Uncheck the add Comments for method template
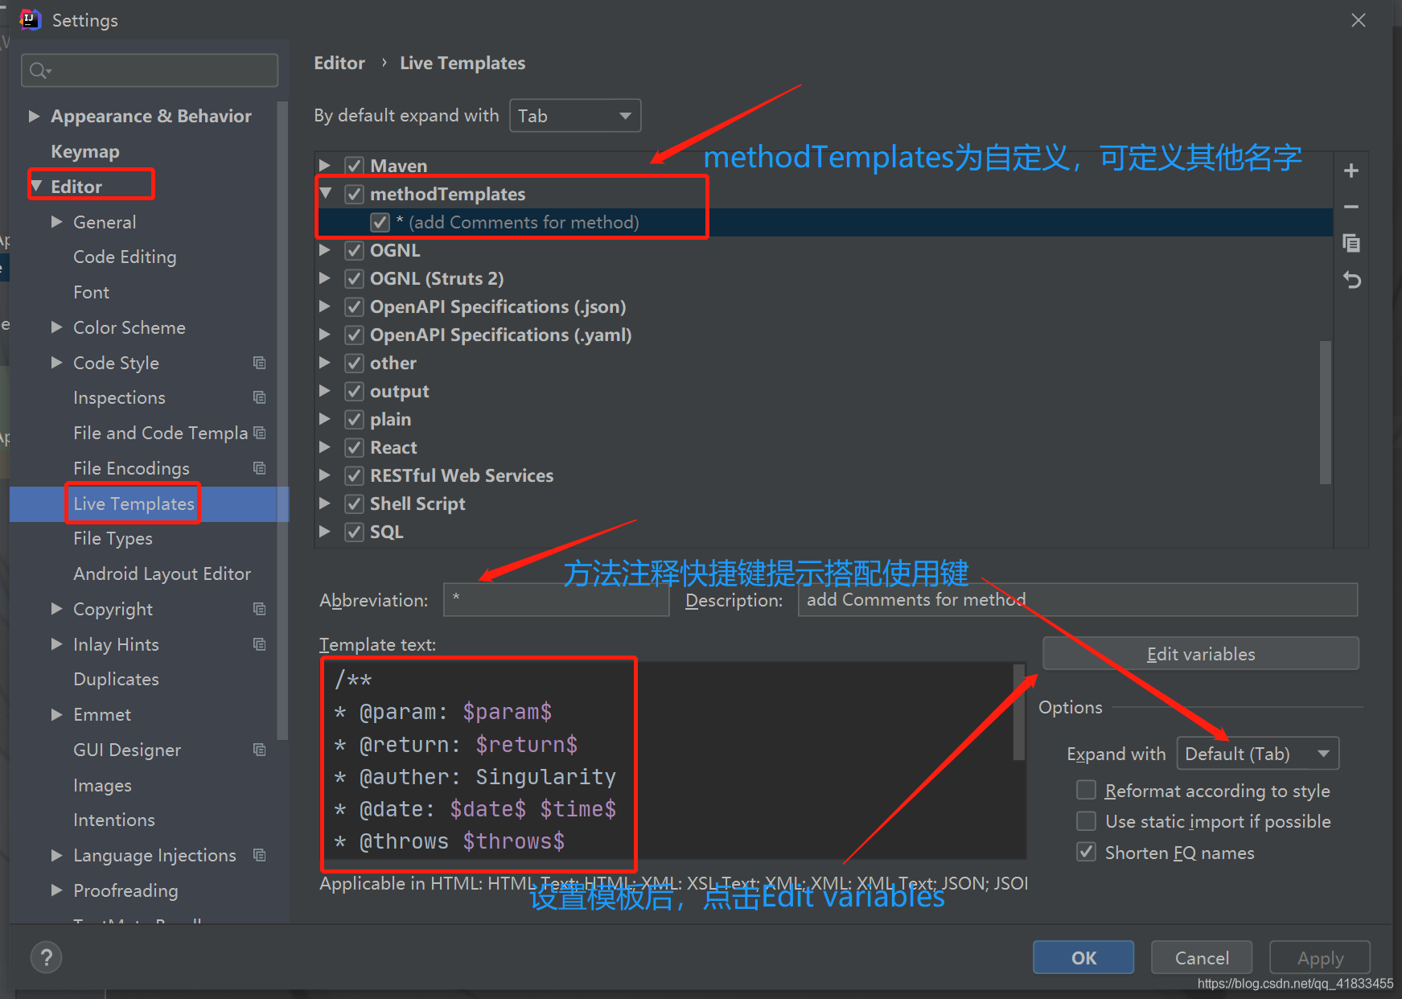The height and width of the screenshot is (999, 1402). point(380,222)
